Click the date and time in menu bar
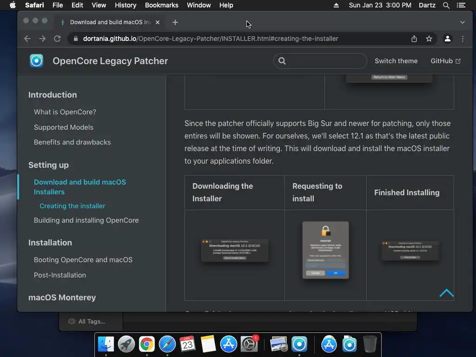 tap(380, 5)
